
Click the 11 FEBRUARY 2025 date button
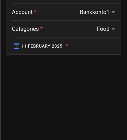42,46
